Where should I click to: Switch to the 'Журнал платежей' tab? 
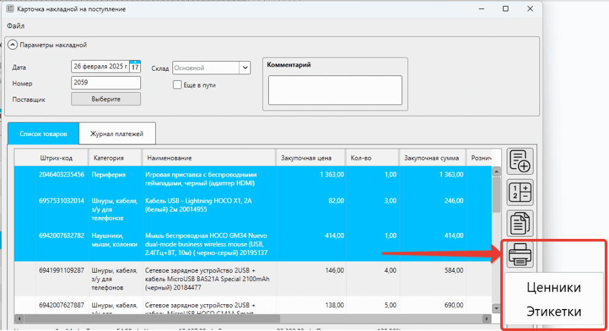tap(117, 134)
